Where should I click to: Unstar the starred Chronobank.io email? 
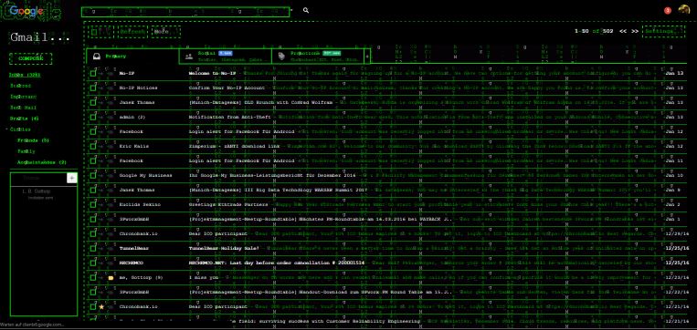pos(101,307)
